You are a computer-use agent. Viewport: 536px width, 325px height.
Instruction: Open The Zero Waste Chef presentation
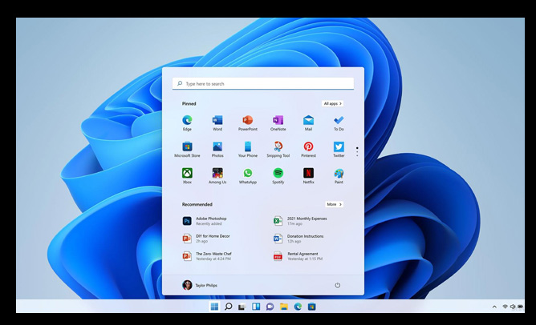coord(207,256)
